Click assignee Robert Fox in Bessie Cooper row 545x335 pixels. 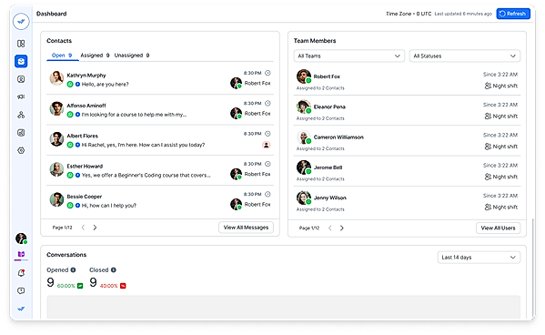[x=250, y=204]
